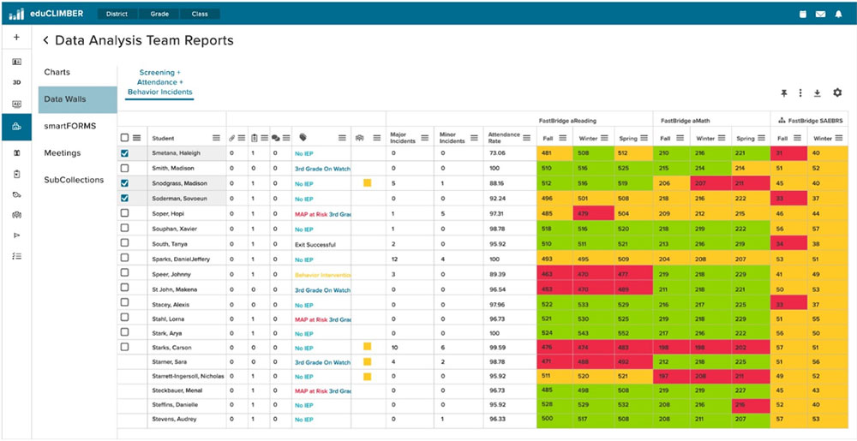Viewport: 857px width, 441px height.
Task: Open the Screening + Attendance + Behavior Incidents tab
Action: [160, 82]
